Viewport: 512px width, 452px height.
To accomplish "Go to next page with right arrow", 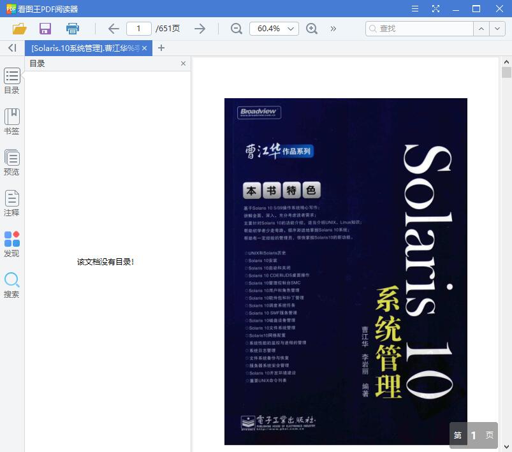I will [200, 29].
